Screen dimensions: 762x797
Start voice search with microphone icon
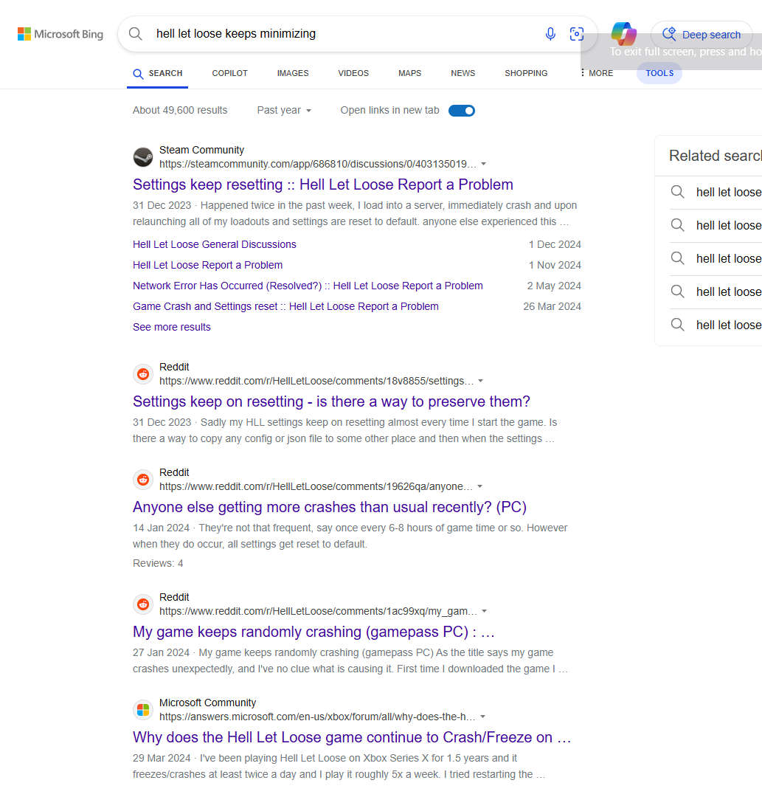tap(550, 33)
